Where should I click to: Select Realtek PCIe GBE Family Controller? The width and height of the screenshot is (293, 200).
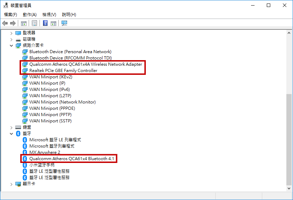(x=63, y=71)
